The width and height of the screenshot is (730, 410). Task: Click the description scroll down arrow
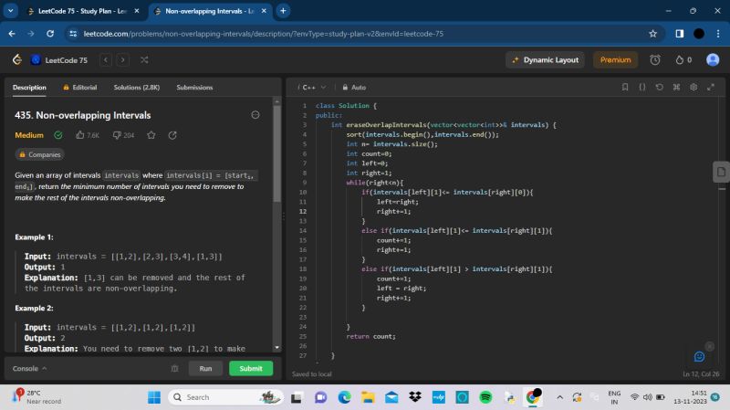click(x=277, y=348)
